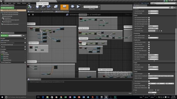Navigate forward in the graph history
The width and height of the screenshot is (177, 99).
point(33,15)
